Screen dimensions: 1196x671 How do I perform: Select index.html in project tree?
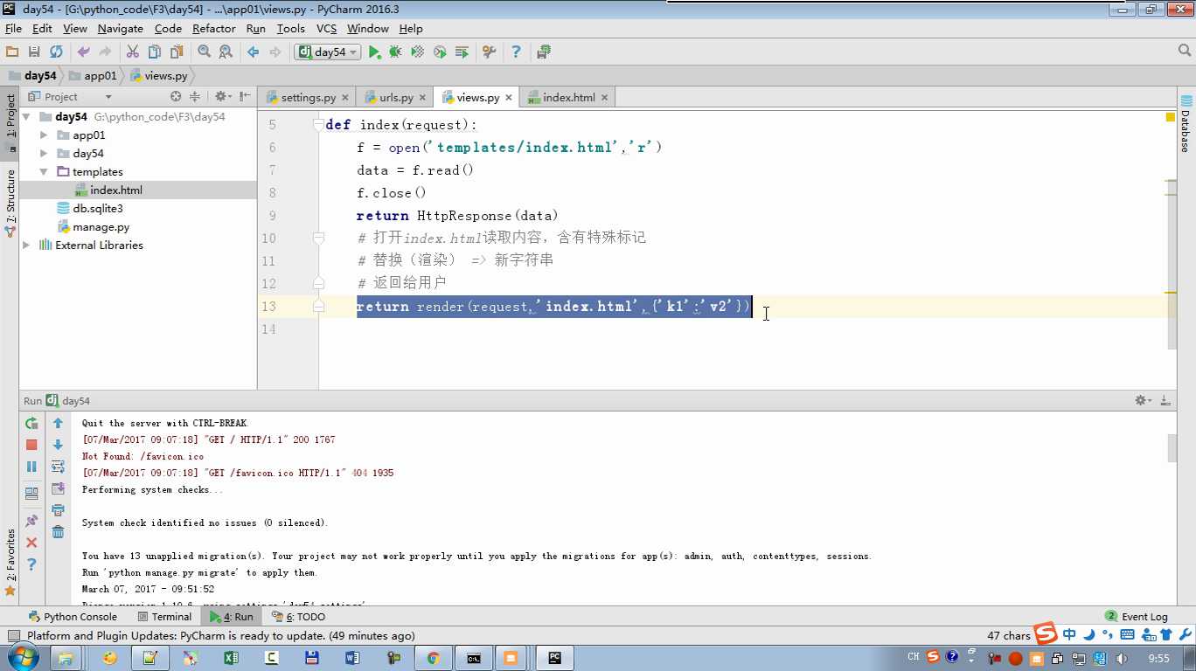point(115,190)
